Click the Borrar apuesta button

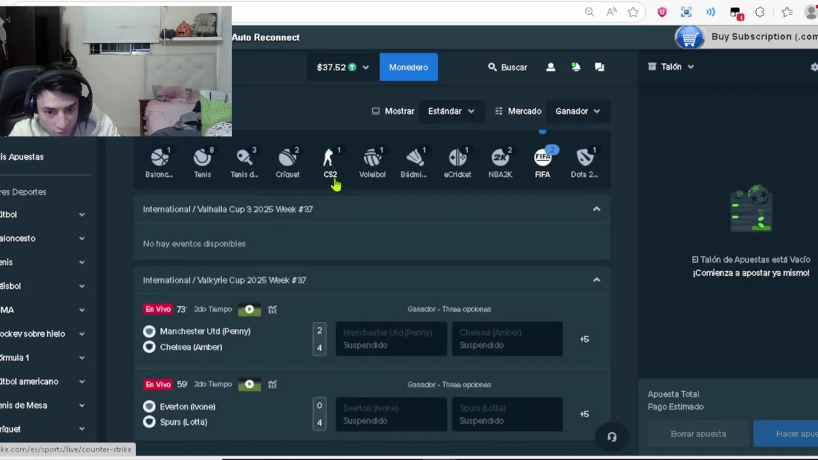(x=698, y=434)
